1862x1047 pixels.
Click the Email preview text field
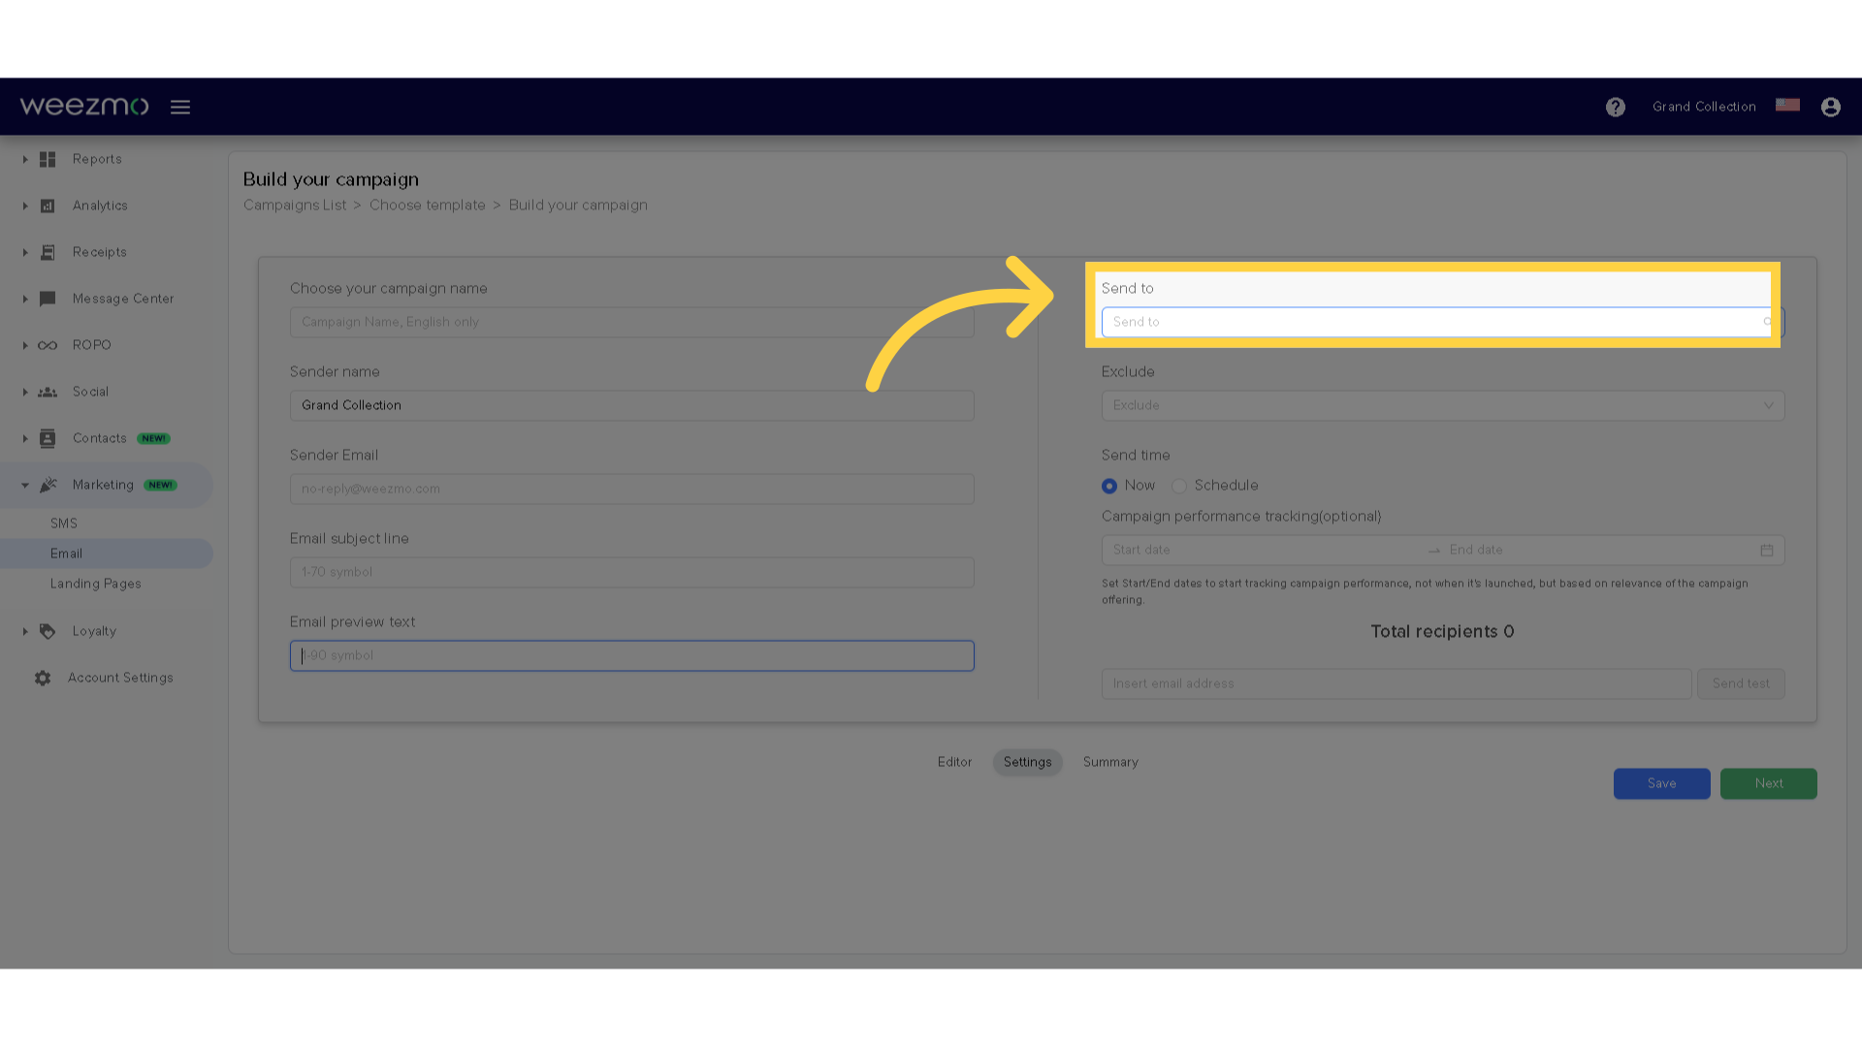pos(631,654)
